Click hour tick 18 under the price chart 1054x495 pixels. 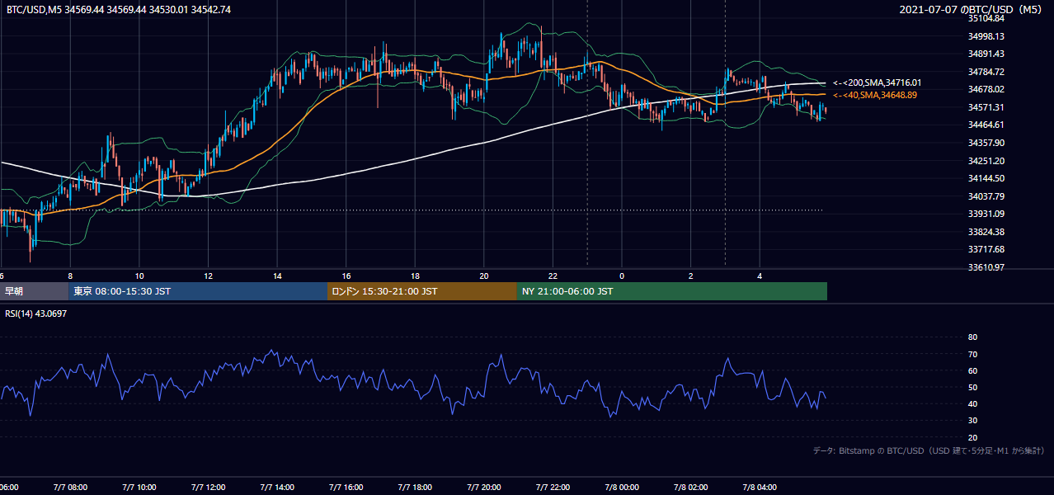pyautogui.click(x=416, y=276)
